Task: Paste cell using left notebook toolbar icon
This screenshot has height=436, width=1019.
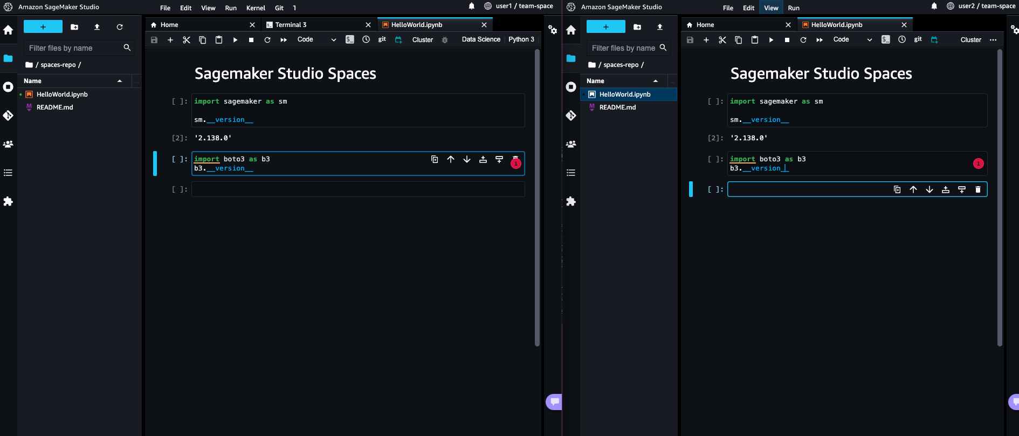Action: pyautogui.click(x=219, y=40)
